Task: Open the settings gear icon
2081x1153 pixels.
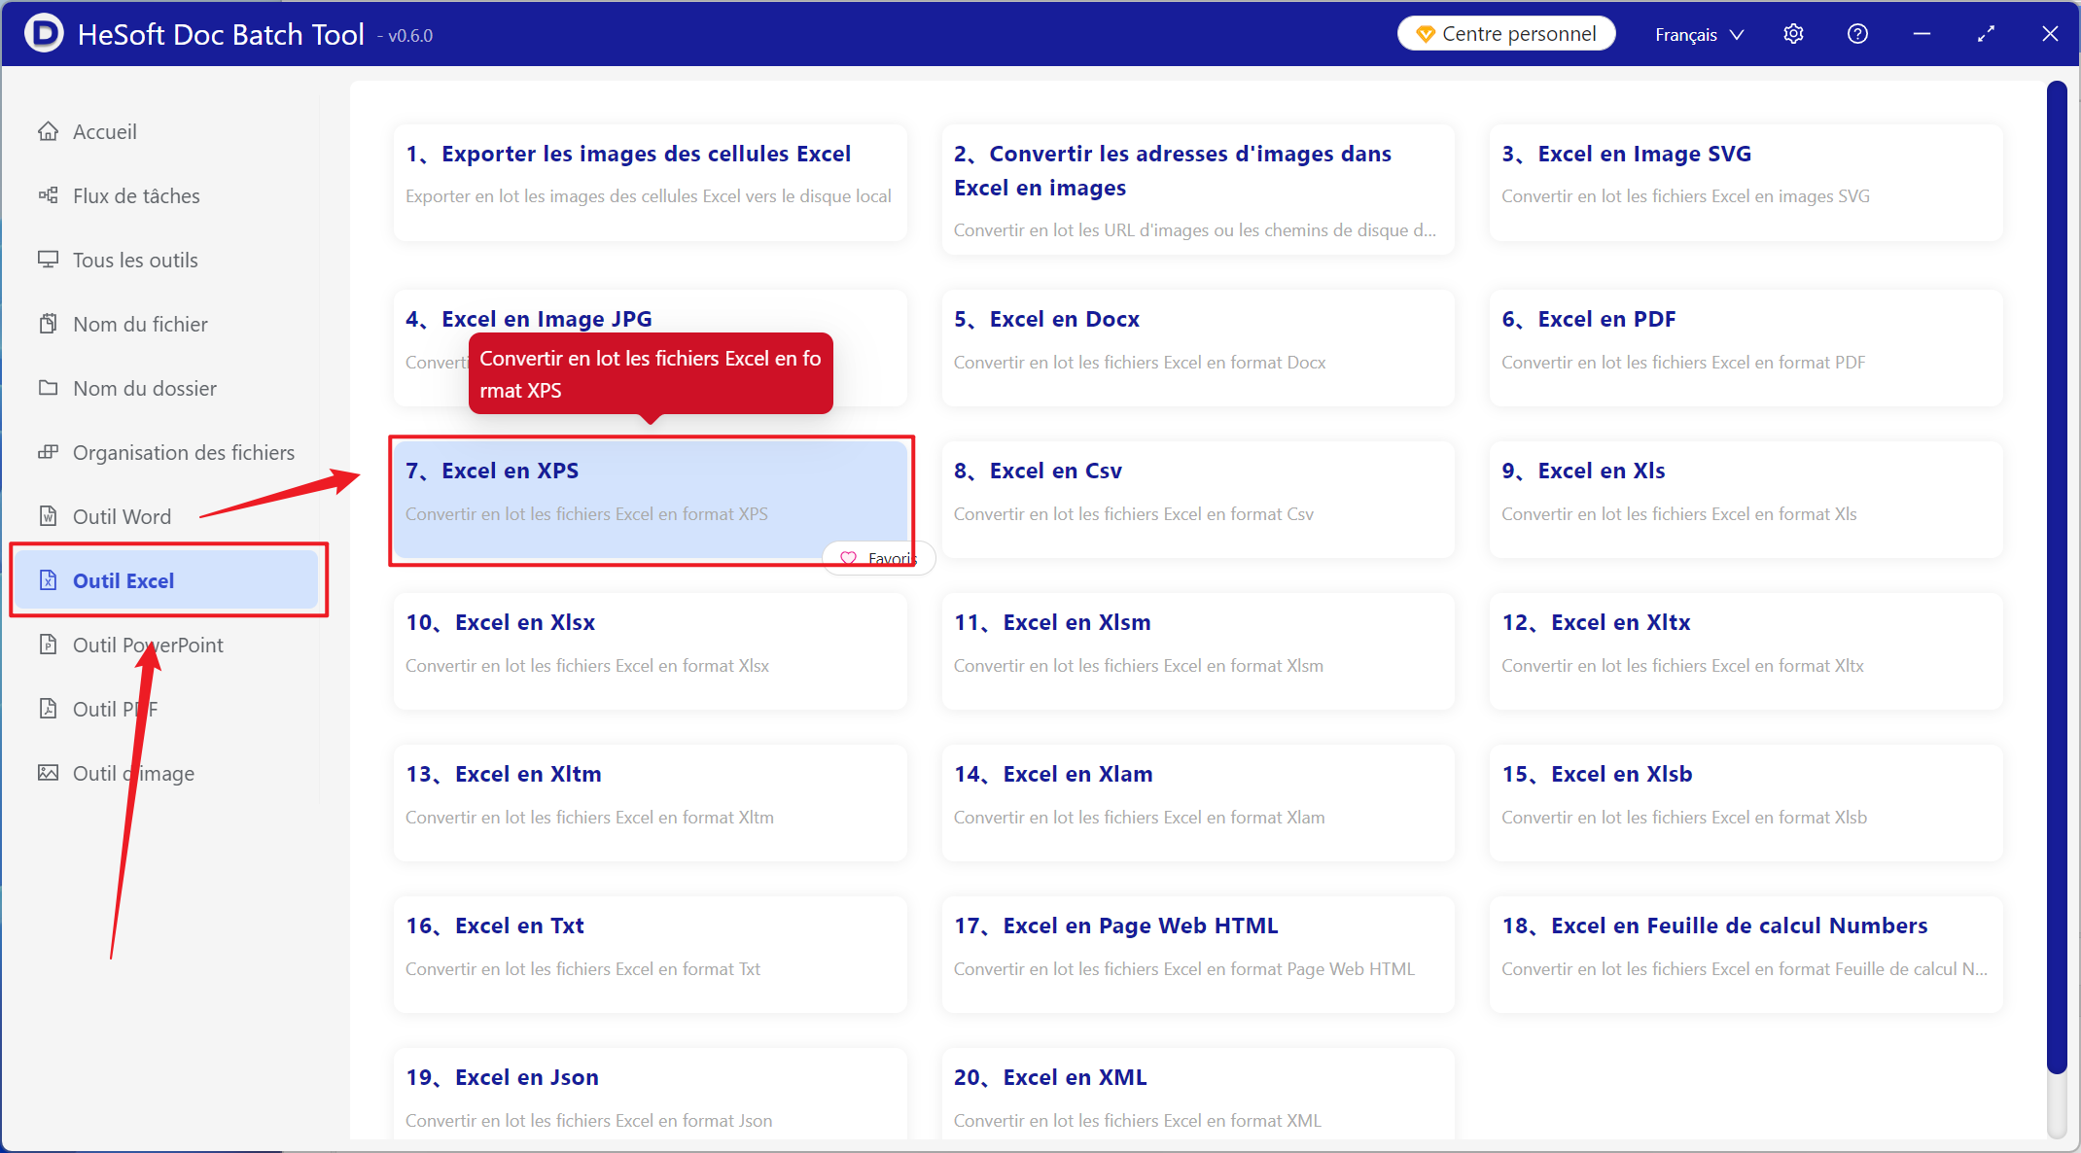Action: [x=1793, y=34]
